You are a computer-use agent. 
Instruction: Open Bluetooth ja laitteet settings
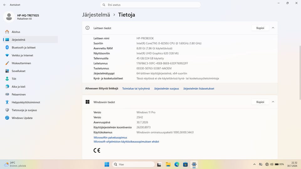(30, 48)
